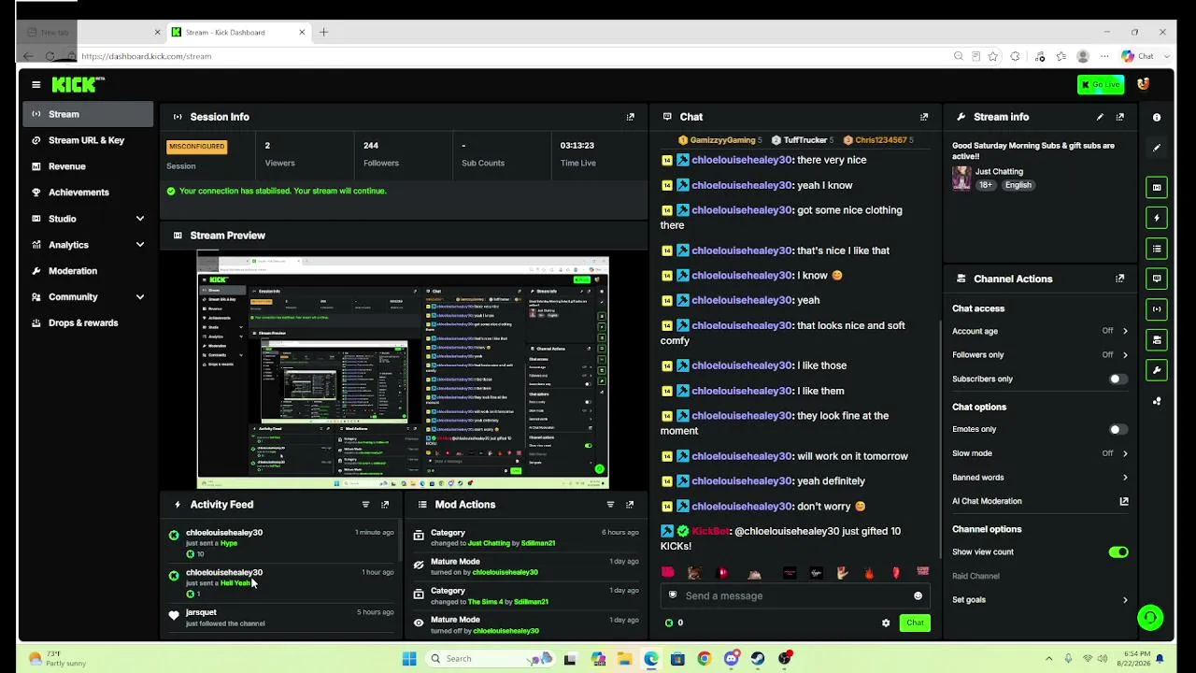The width and height of the screenshot is (1196, 673).
Task: Pop out the Chat panel
Action: pos(924,117)
